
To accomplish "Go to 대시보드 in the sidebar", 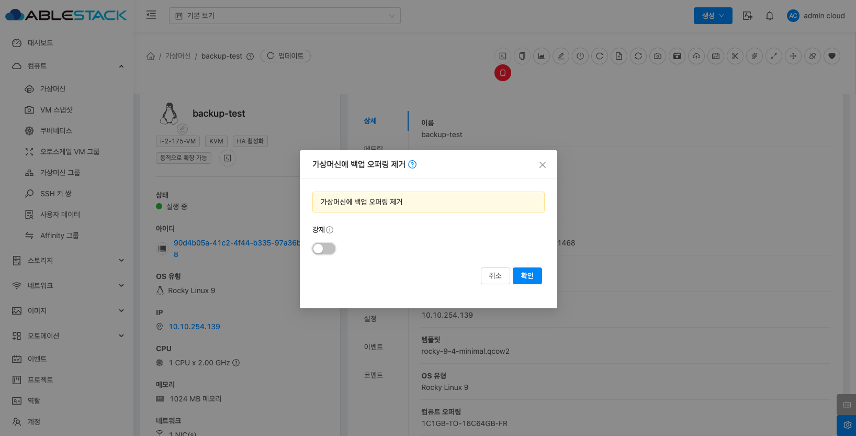I will click(x=40, y=43).
